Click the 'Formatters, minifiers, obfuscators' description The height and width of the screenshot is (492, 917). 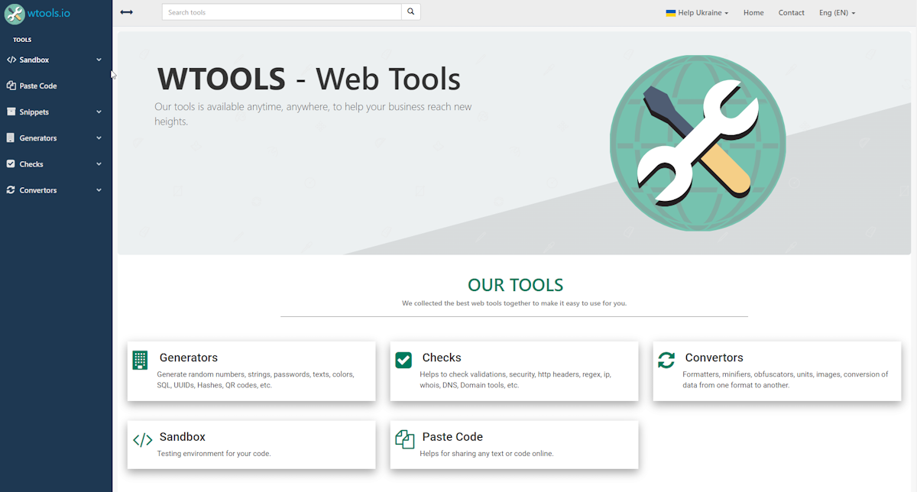tap(786, 380)
